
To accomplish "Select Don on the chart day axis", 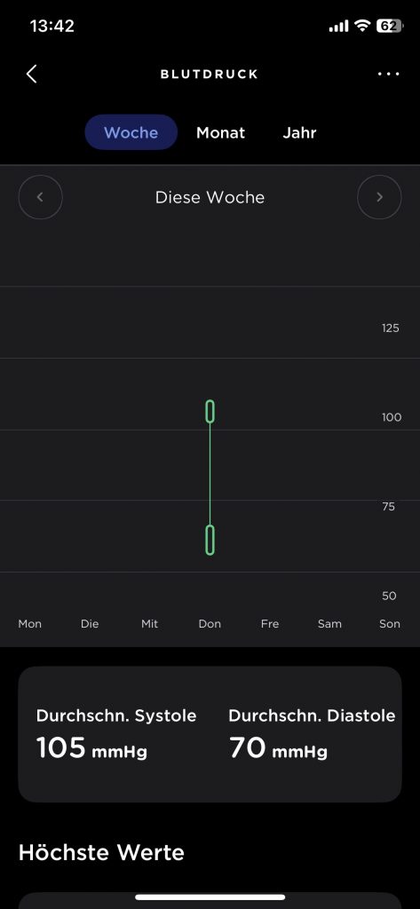I will pyautogui.click(x=210, y=624).
